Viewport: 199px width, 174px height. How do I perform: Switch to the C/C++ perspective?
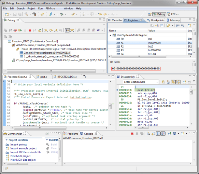[x=173, y=14]
